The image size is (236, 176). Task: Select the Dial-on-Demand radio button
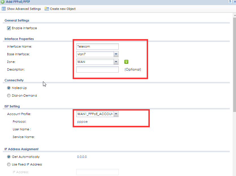click(9, 96)
